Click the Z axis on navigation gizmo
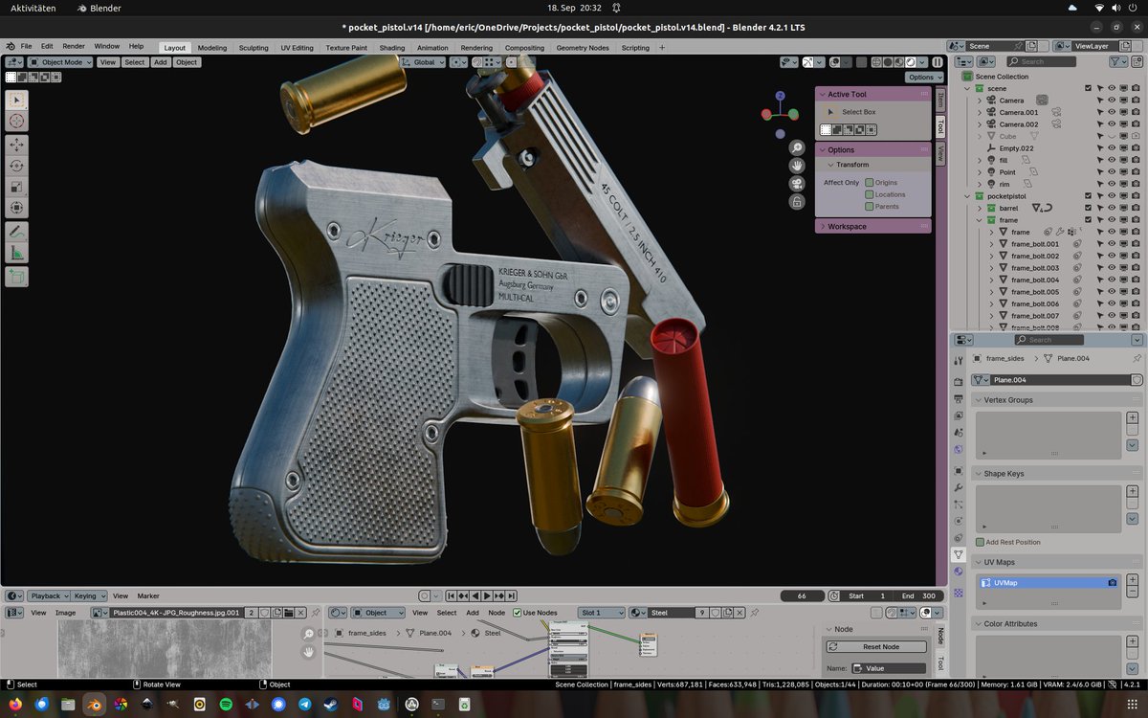Screen dimensions: 1148x718 781,96
